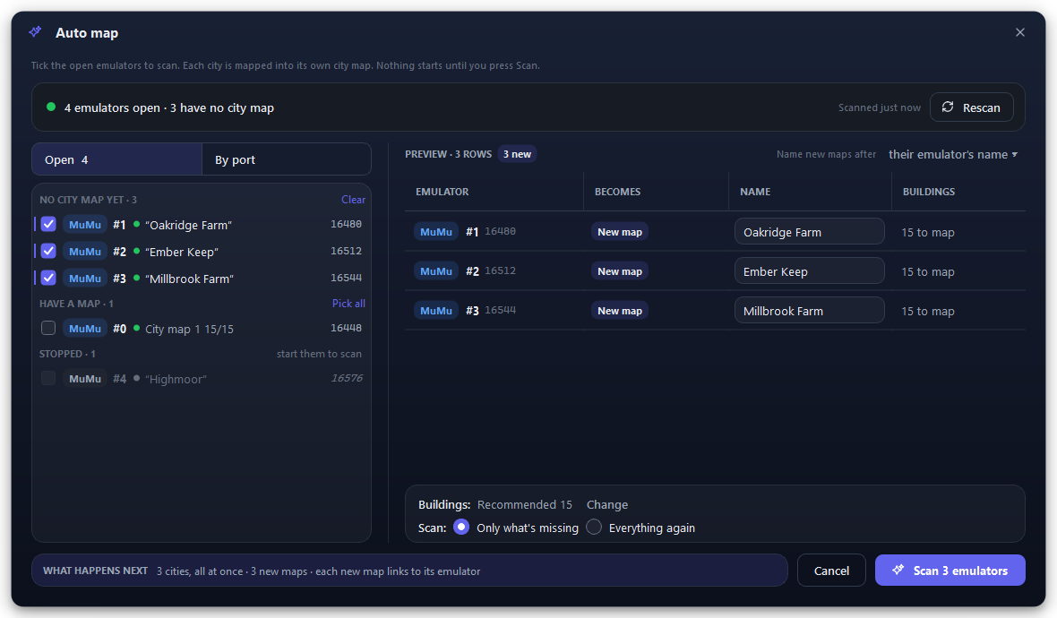Click New map badge for emulator #3

click(620, 311)
